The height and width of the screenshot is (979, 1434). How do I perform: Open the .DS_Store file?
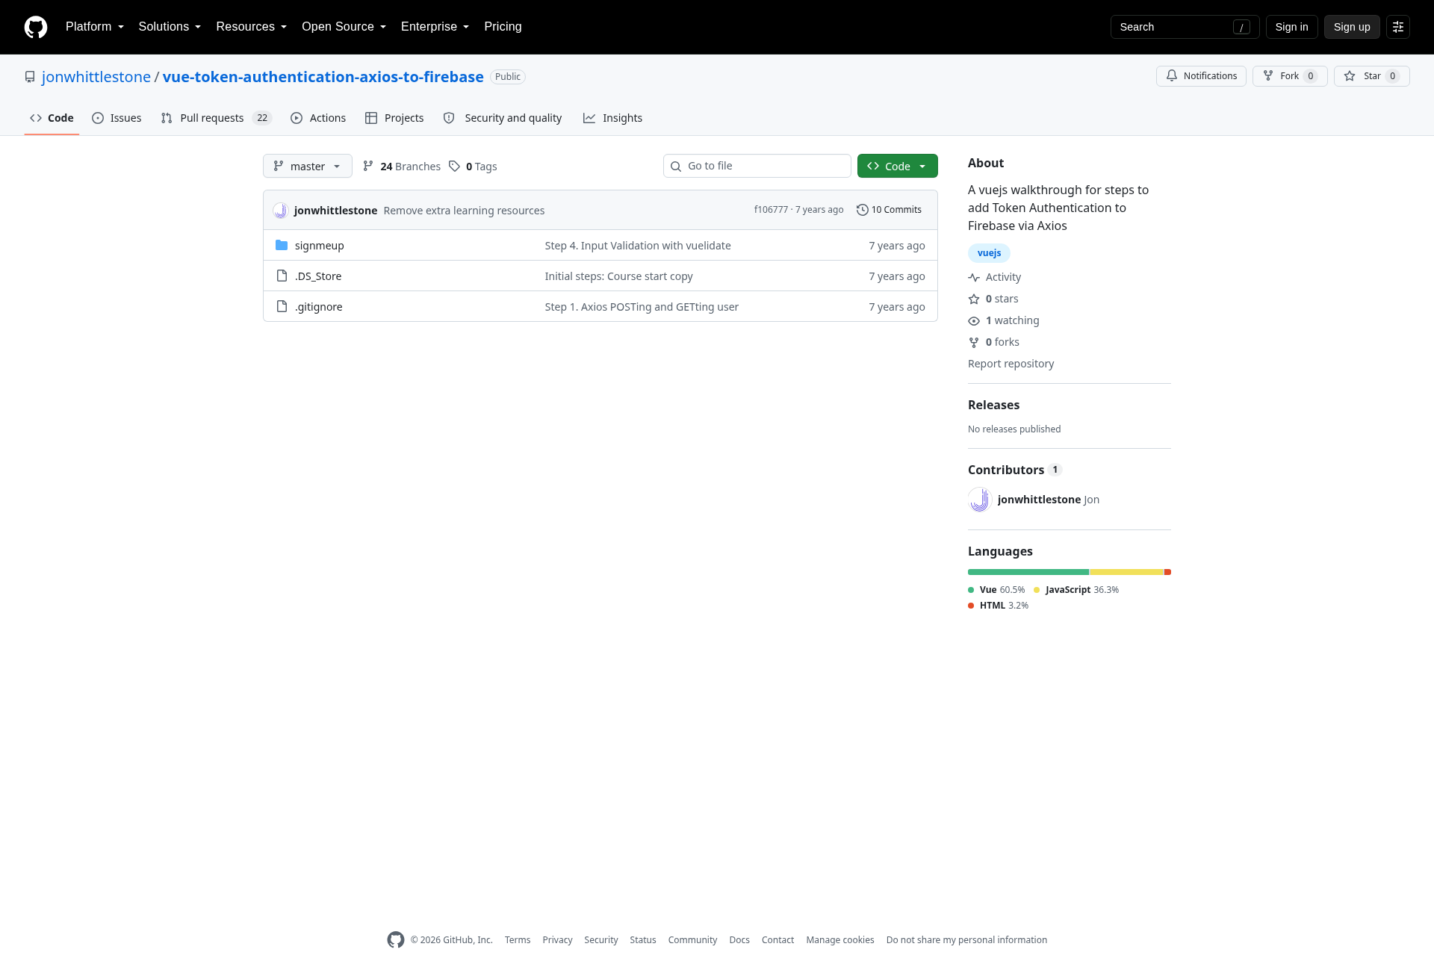click(x=318, y=276)
